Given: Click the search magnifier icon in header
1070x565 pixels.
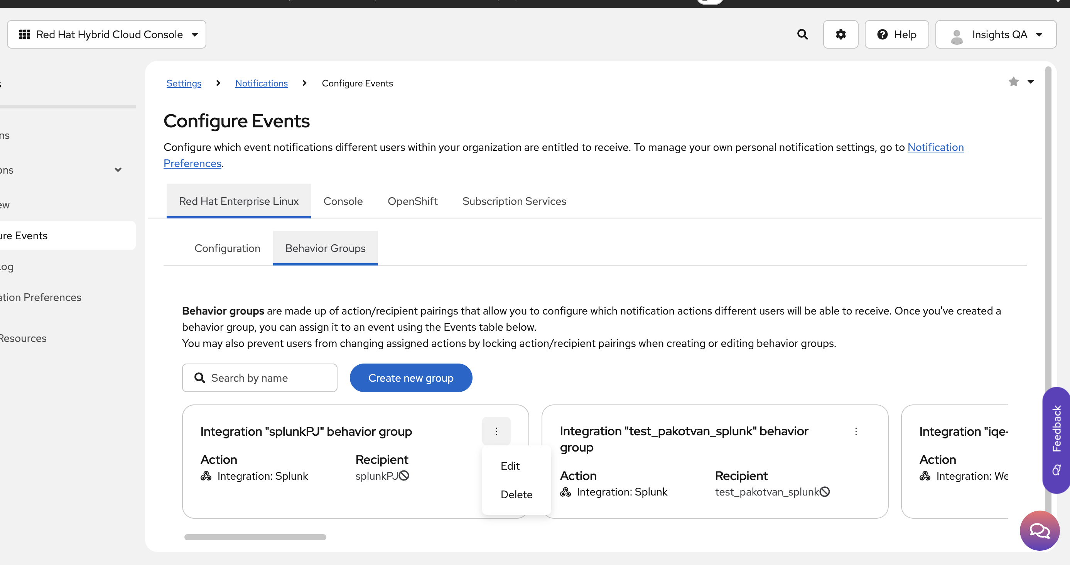Looking at the screenshot, I should [x=802, y=34].
